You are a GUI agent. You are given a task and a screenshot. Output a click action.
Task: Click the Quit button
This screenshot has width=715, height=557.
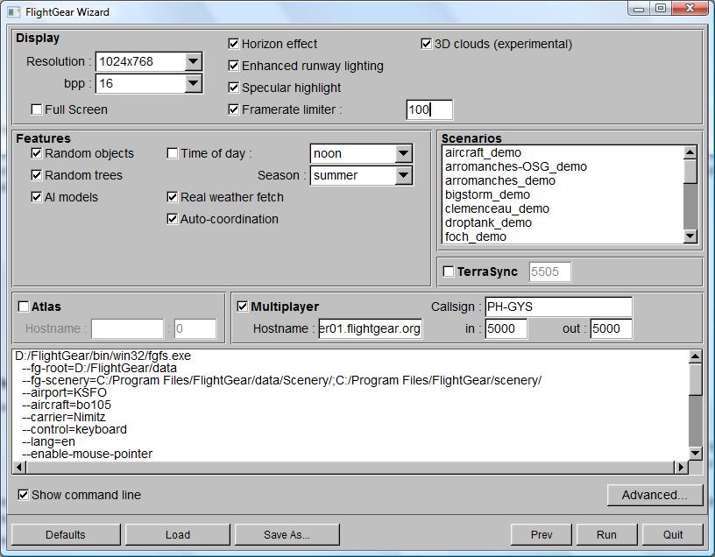point(673,534)
